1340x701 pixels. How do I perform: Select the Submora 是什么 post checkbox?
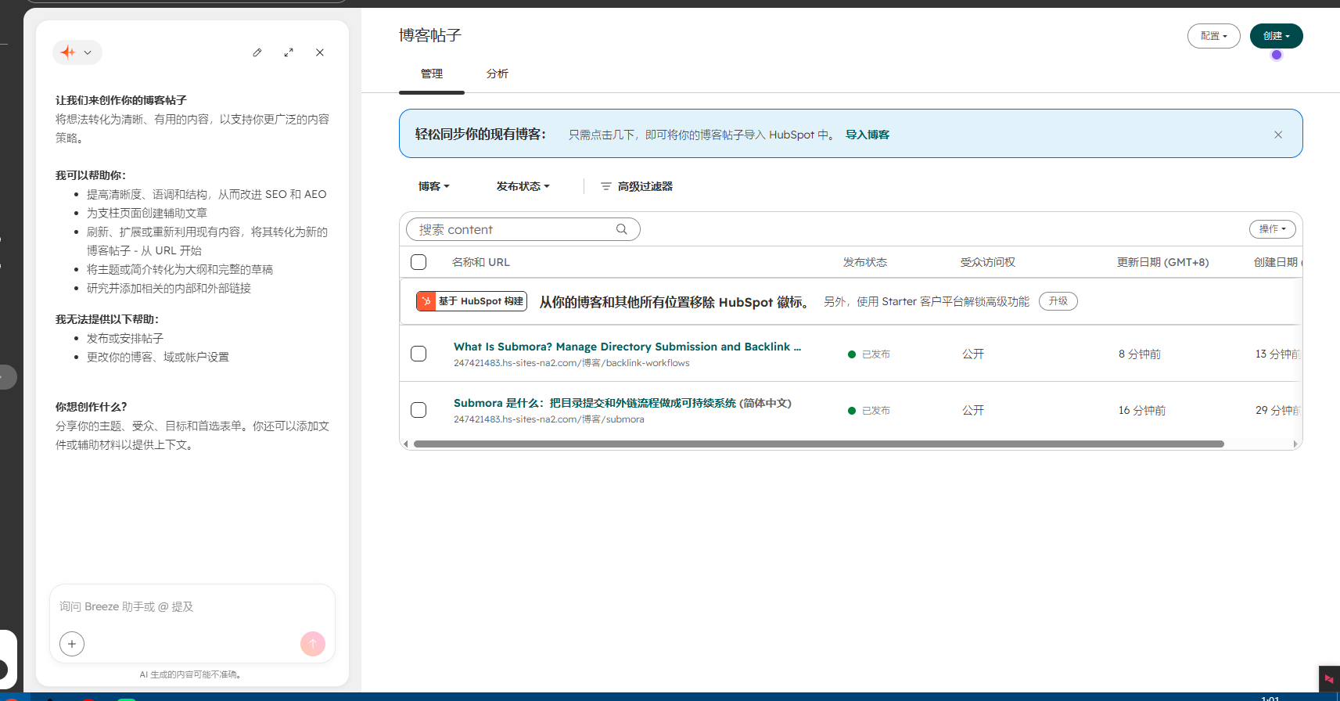click(419, 410)
